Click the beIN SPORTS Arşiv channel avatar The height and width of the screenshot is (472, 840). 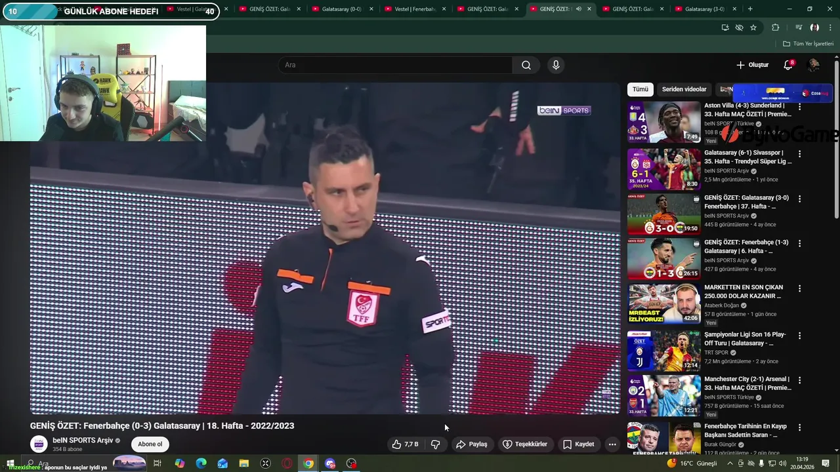coord(39,444)
